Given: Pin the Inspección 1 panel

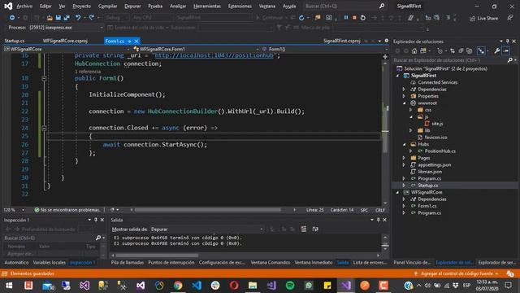Looking at the screenshot, I should pyautogui.click(x=96, y=220).
